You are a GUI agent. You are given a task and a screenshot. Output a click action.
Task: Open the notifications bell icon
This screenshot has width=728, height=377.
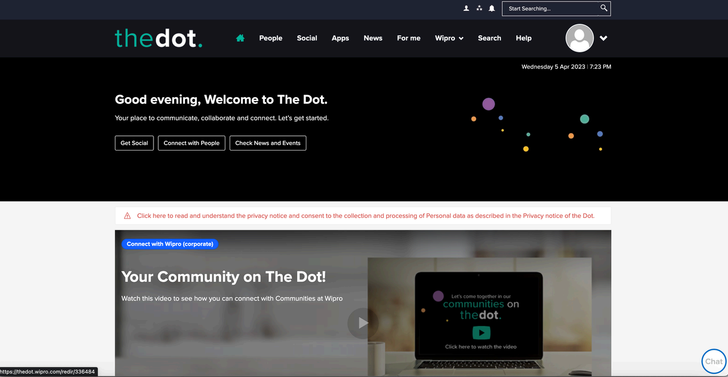(492, 9)
